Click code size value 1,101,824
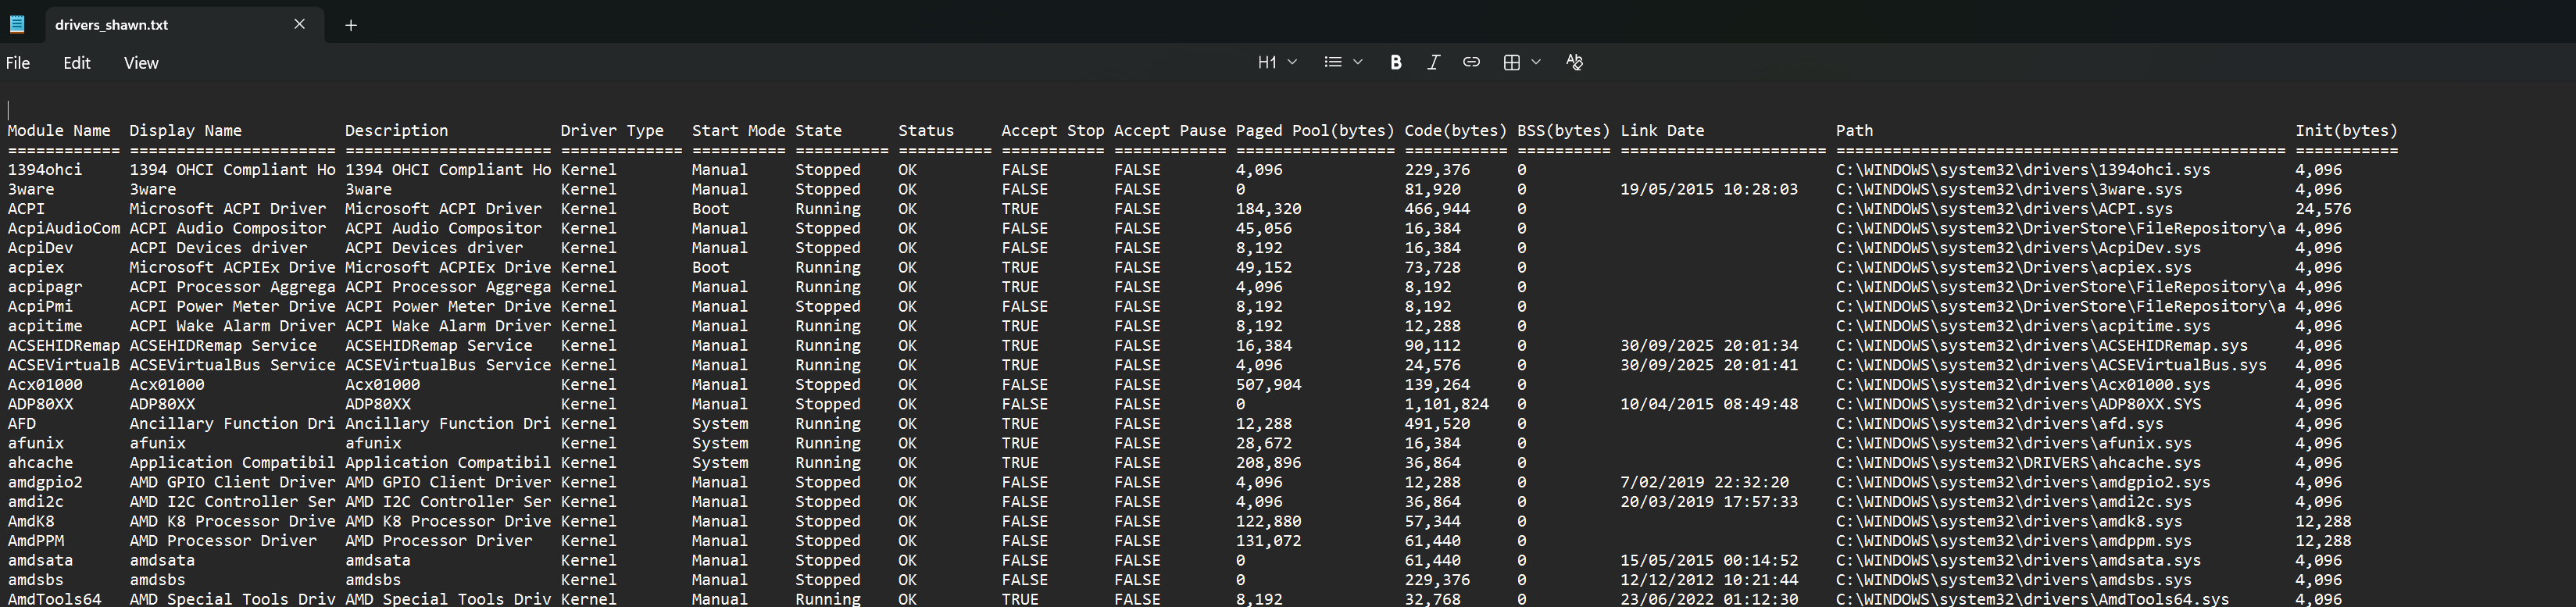Image resolution: width=2576 pixels, height=607 pixels. pyautogui.click(x=1447, y=405)
